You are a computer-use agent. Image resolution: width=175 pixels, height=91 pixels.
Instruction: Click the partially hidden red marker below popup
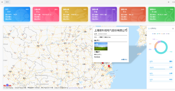pyautogui.click(x=103, y=63)
